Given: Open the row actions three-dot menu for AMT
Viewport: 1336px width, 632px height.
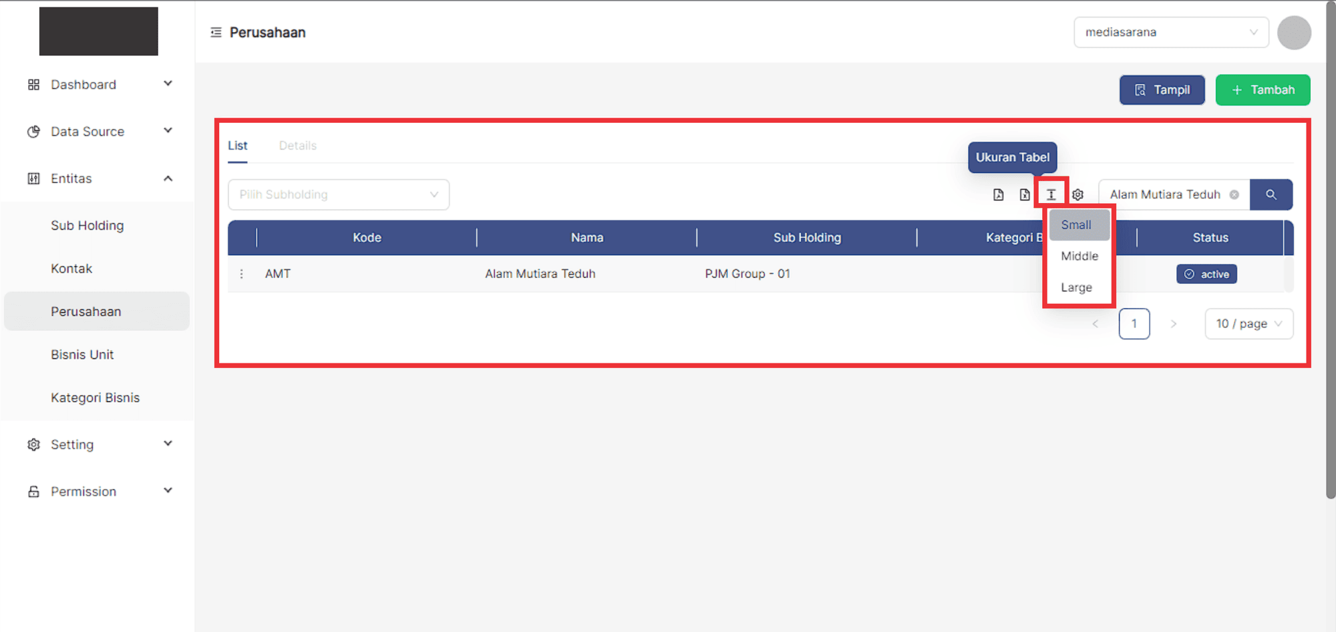Looking at the screenshot, I should tap(242, 274).
